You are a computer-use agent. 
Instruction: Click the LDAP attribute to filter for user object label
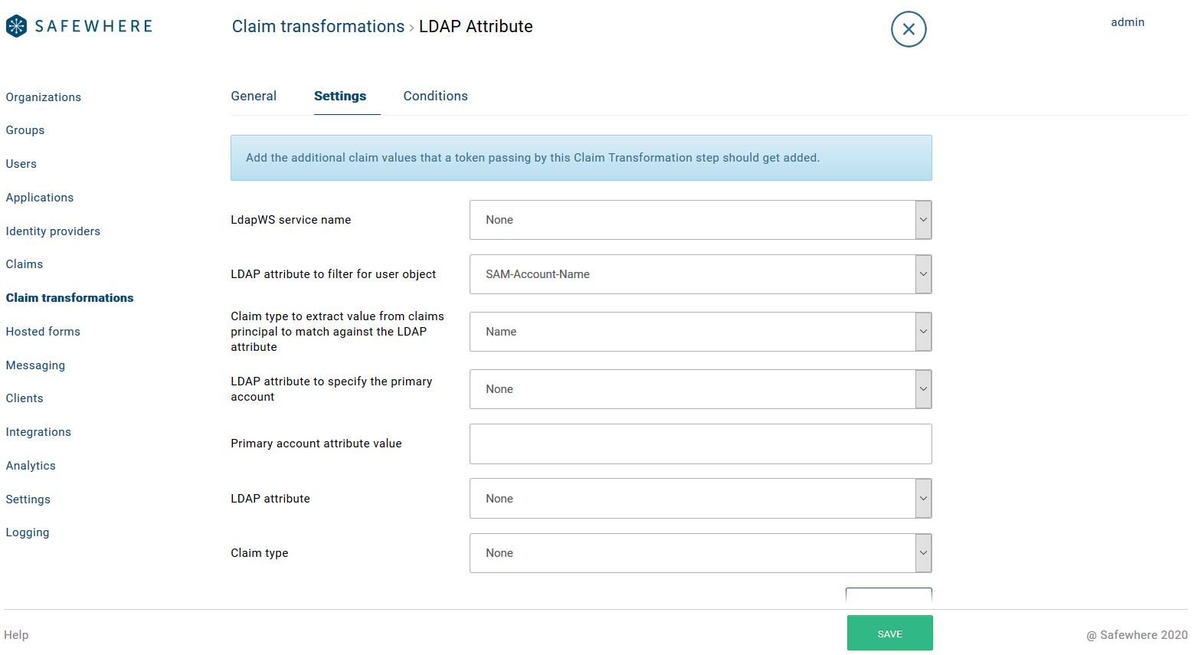pyautogui.click(x=333, y=274)
